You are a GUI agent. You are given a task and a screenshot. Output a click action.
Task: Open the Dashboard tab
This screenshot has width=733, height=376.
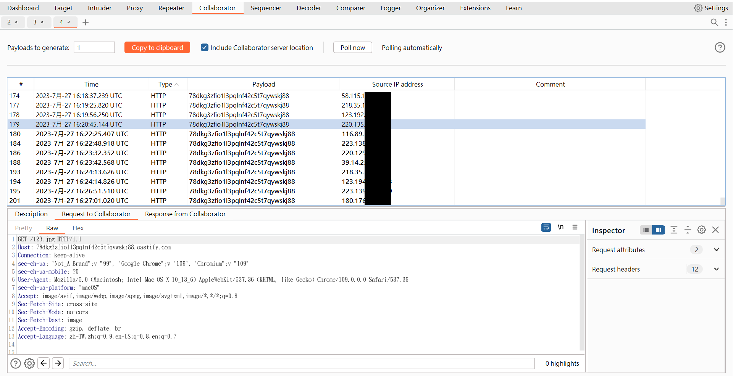[23, 8]
